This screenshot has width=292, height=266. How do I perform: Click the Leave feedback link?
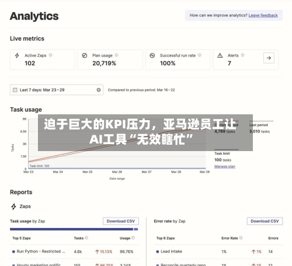click(263, 15)
